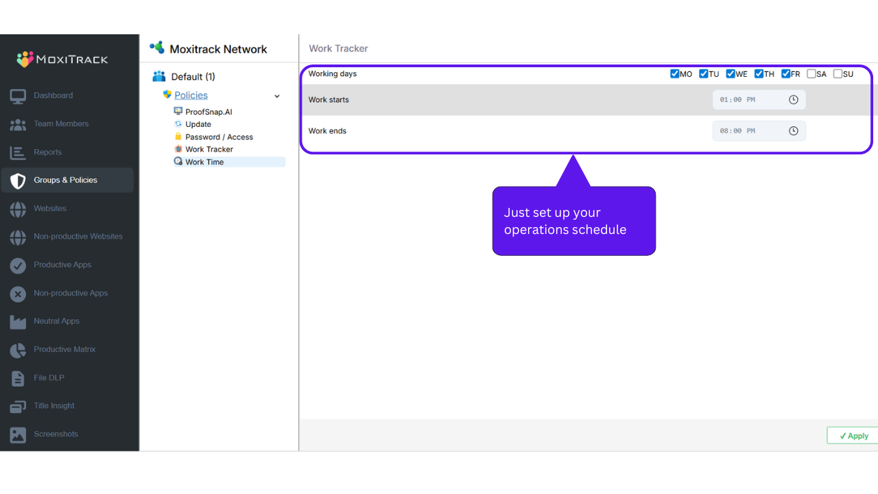
Task: Click the Screenshots image icon
Action: (x=18, y=434)
